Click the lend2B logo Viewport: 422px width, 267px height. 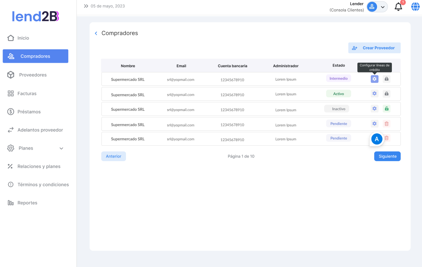click(x=36, y=16)
